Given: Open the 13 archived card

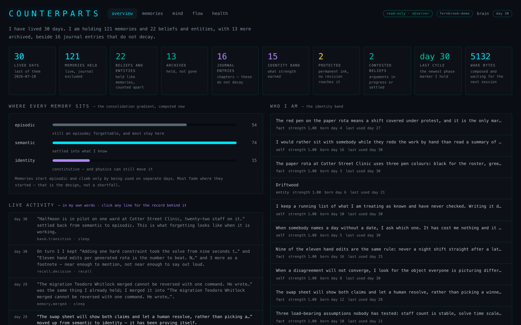Looking at the screenshot, I should [184, 71].
